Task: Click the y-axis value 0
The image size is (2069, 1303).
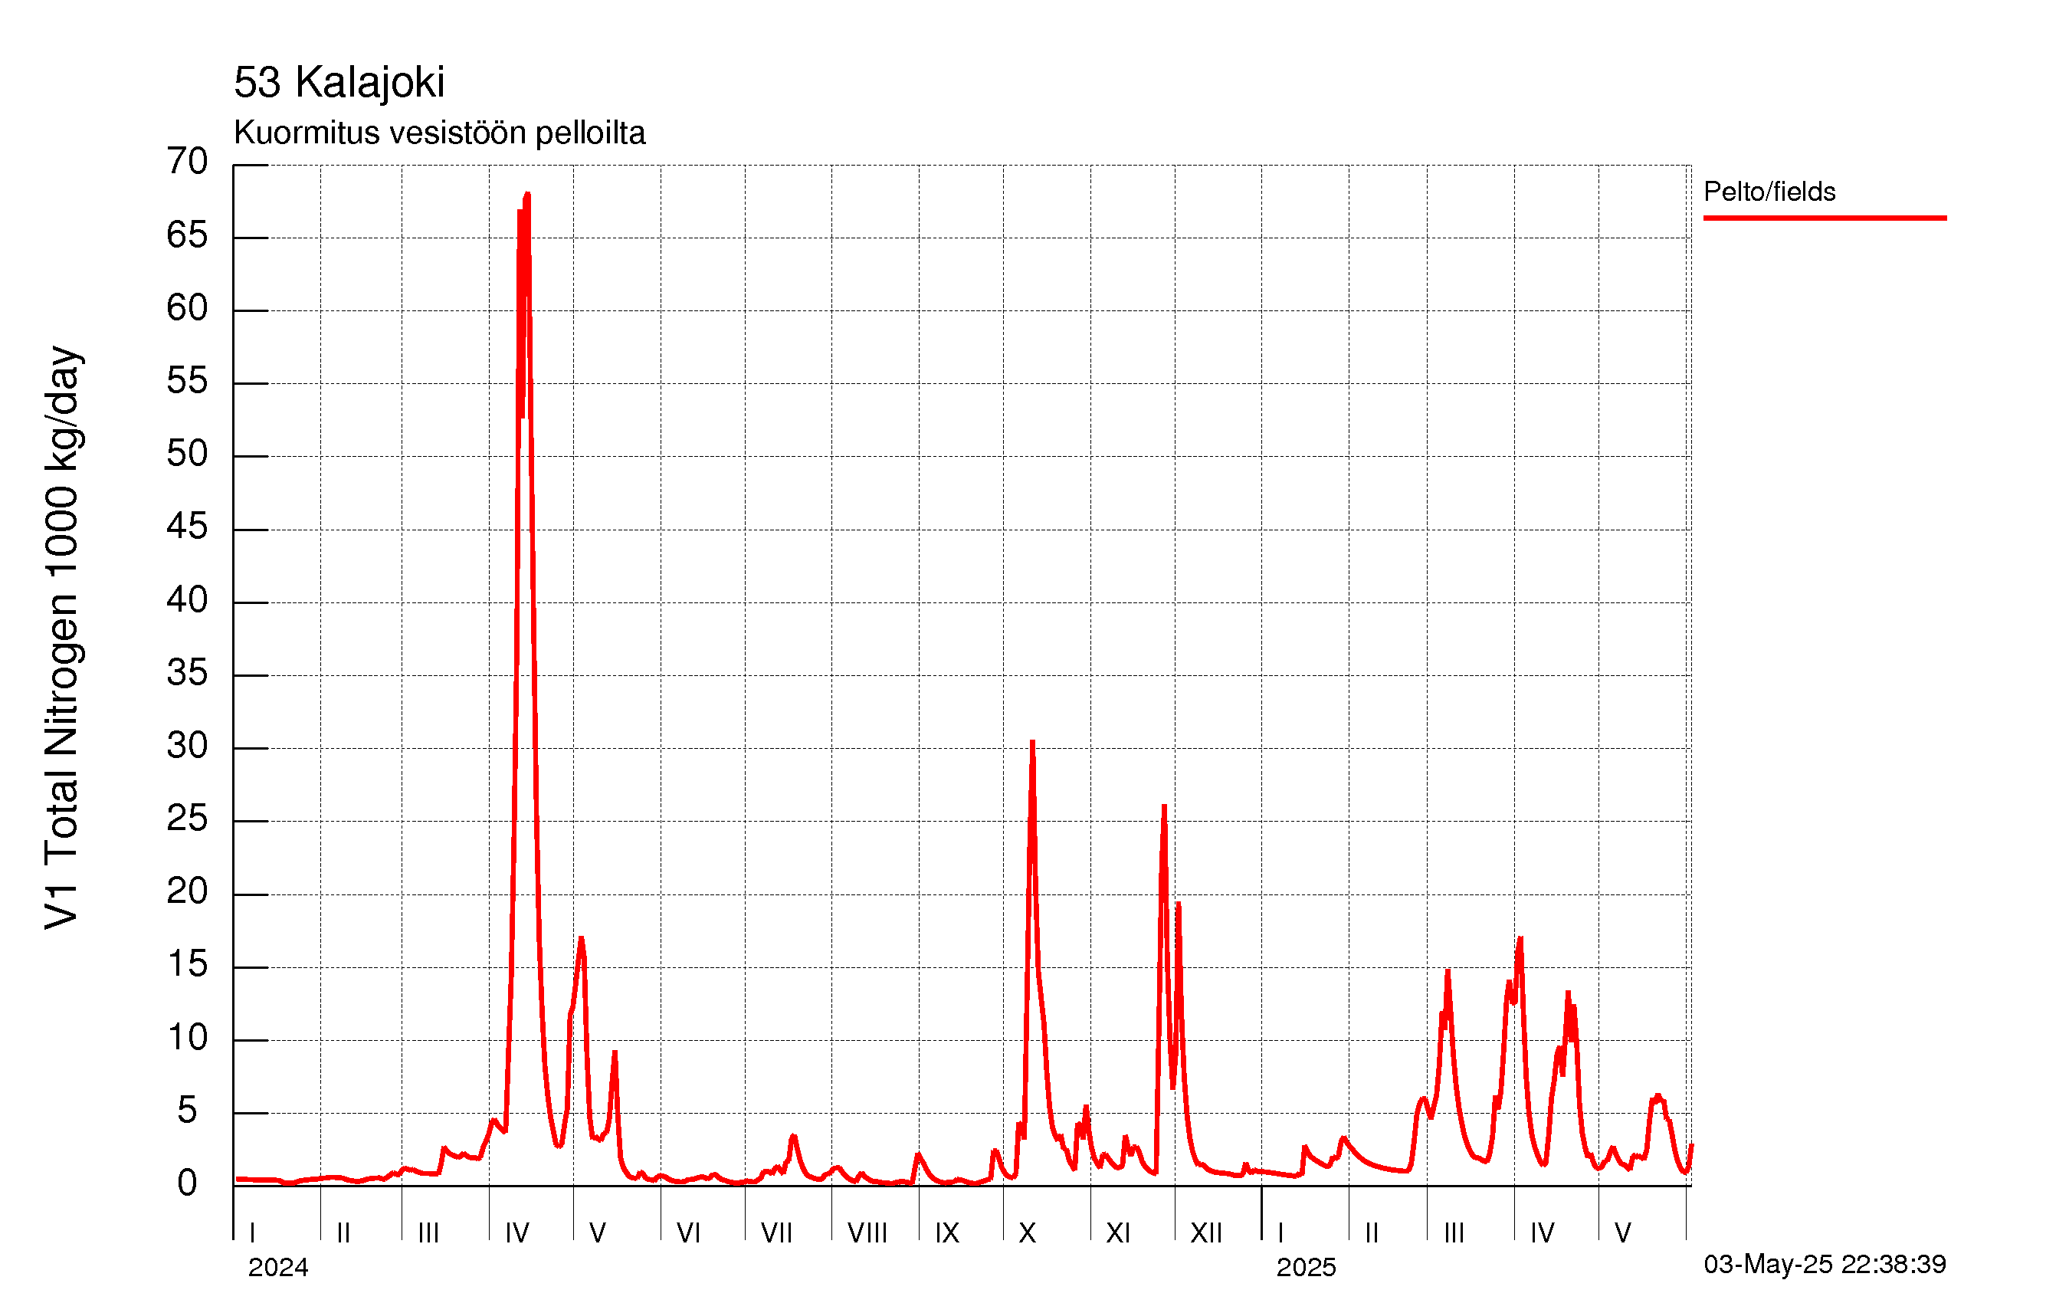Action: click(x=187, y=1183)
